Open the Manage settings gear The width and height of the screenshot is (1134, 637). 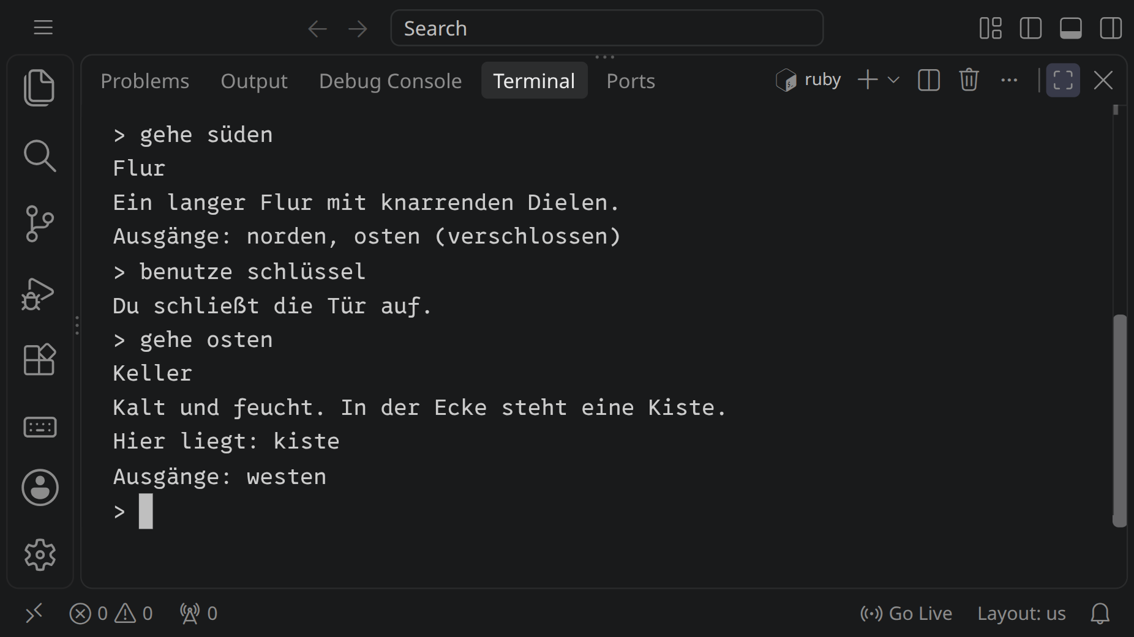point(40,555)
